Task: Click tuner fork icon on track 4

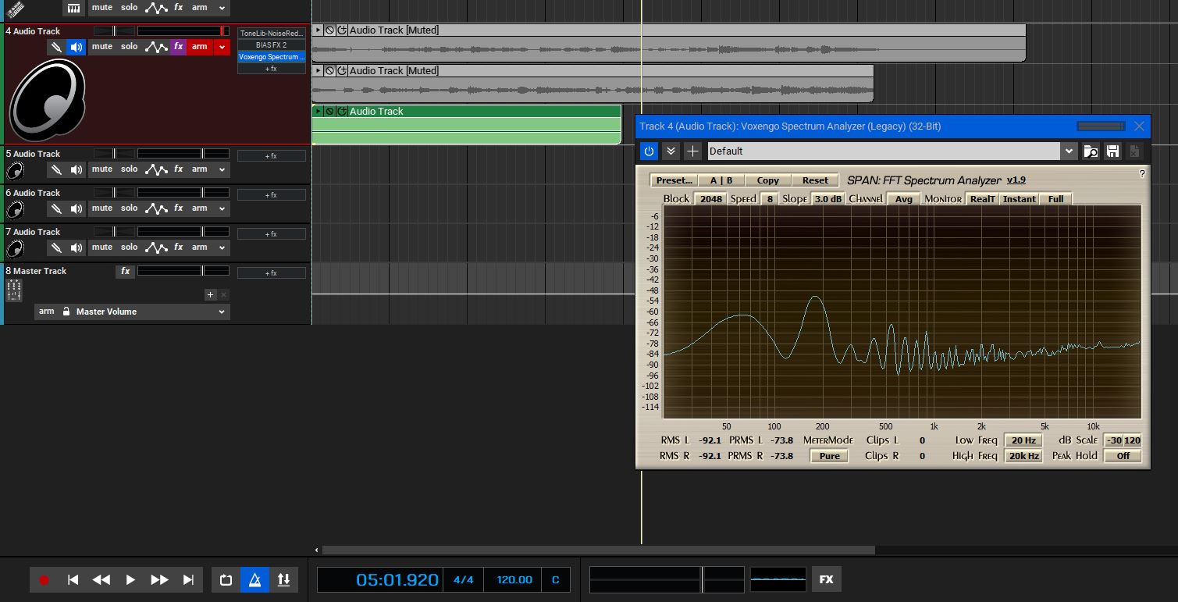Action: 56,47
